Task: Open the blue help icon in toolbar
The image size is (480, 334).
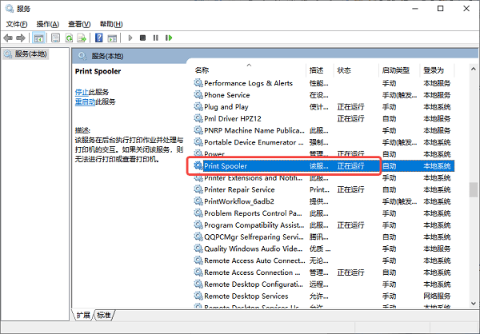Action: pyautogui.click(x=99, y=38)
